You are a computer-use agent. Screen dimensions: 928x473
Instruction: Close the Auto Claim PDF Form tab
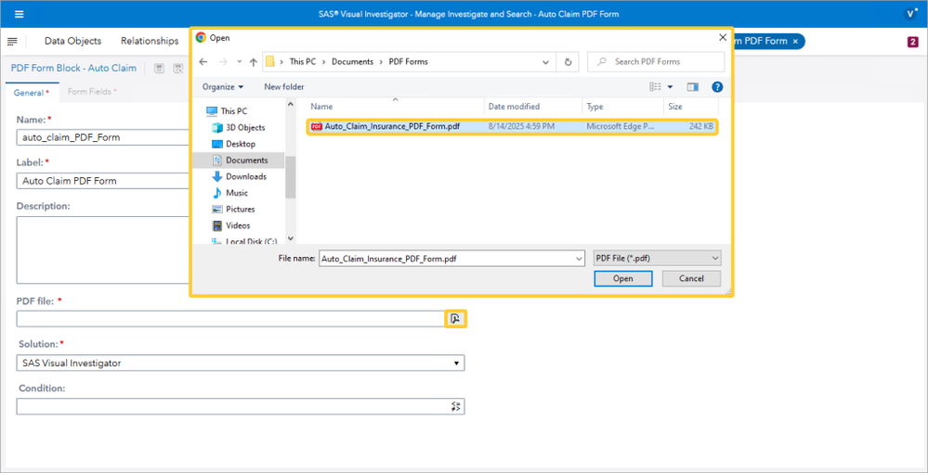(x=795, y=41)
